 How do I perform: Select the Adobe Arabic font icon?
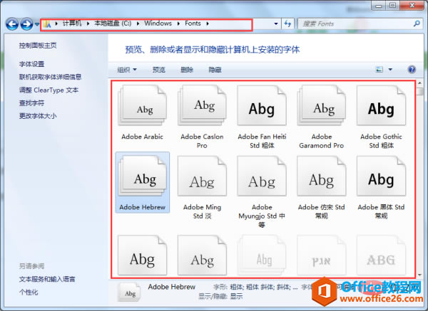(142, 105)
